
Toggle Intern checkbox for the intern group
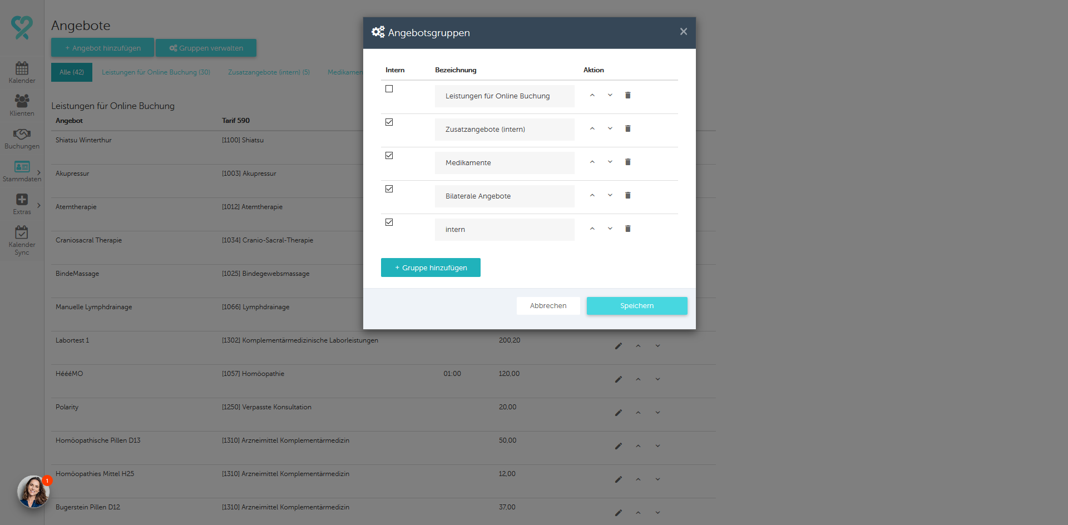point(389,222)
